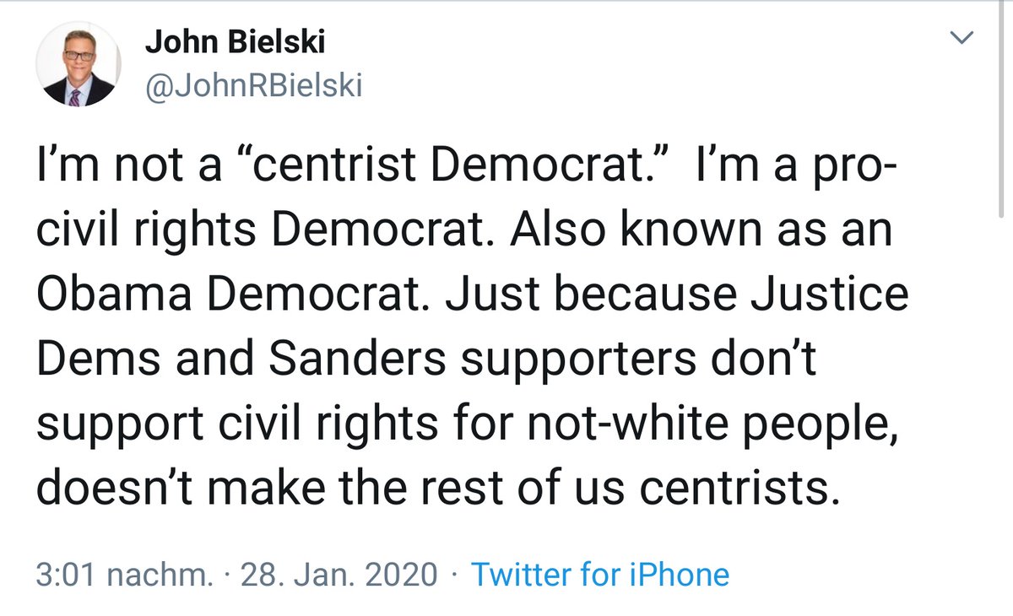Open the Twitter for iPhone source link

click(x=599, y=575)
